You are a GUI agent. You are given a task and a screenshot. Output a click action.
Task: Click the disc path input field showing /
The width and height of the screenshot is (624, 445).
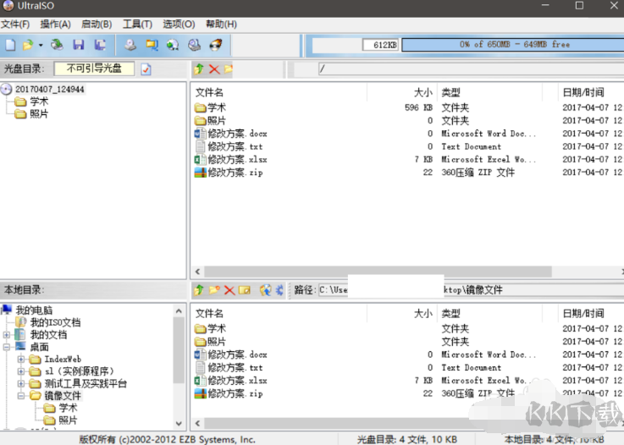(472, 69)
